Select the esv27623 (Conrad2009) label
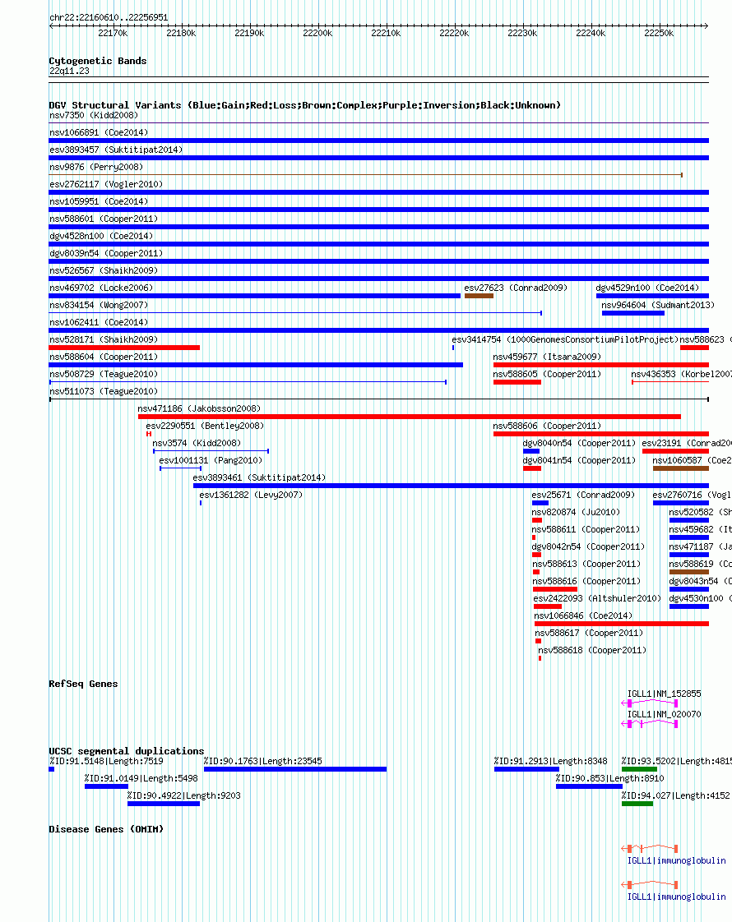This screenshot has width=732, height=922. 516,288
